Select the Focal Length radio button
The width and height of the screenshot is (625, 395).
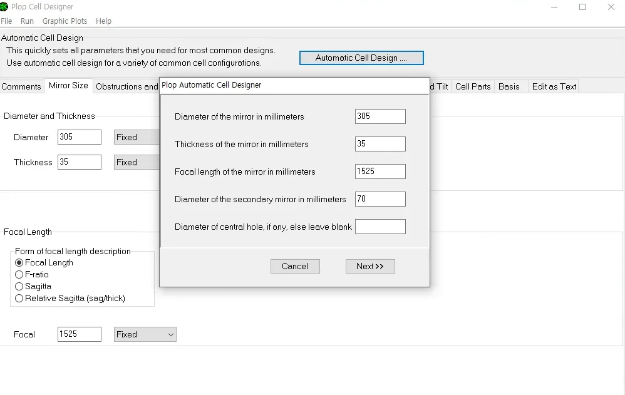[x=19, y=263]
